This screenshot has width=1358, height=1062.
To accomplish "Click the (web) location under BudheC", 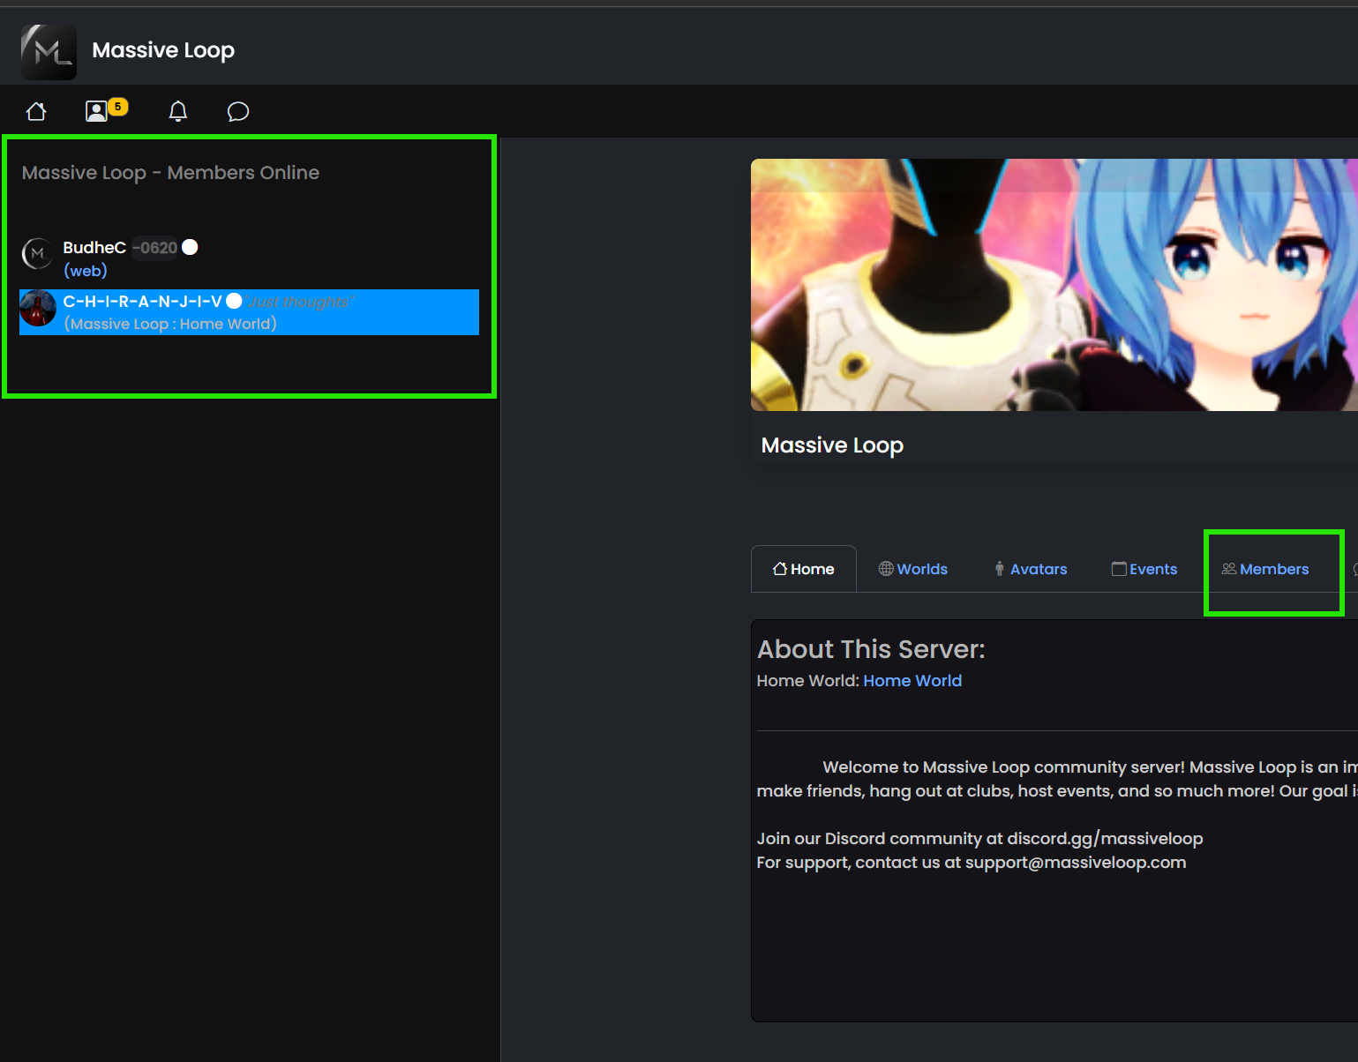I will point(86,271).
